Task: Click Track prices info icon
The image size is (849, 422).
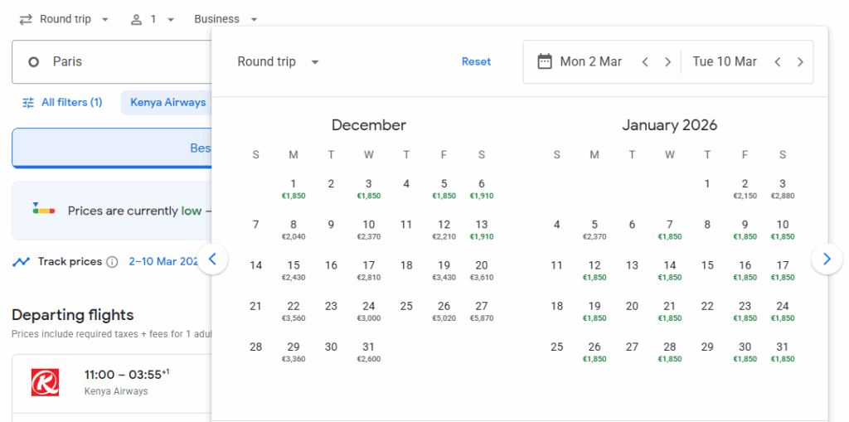Action: tap(112, 262)
